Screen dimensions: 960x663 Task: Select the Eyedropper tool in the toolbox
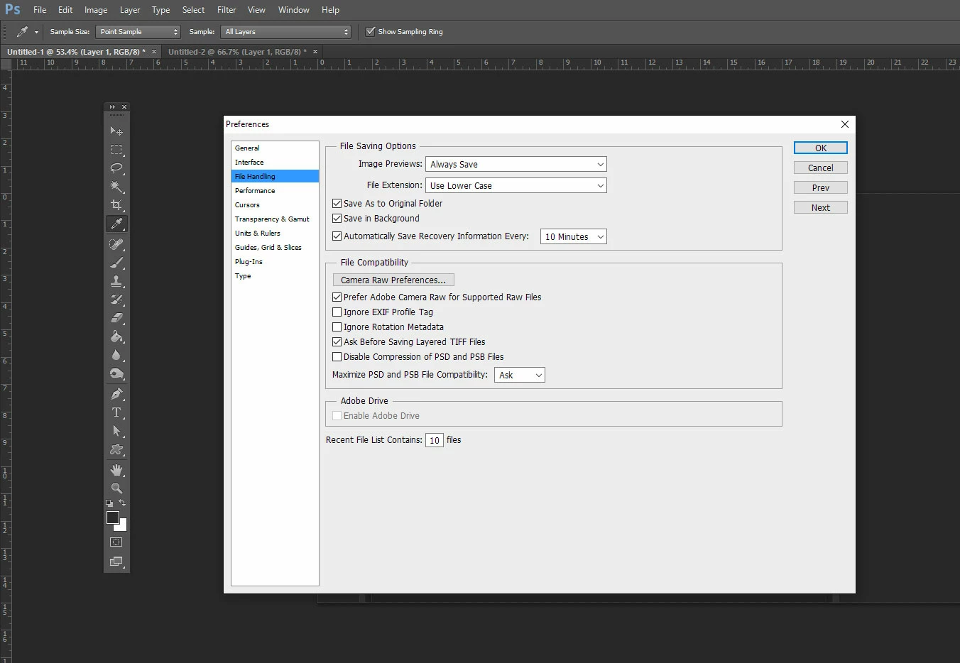tap(116, 224)
